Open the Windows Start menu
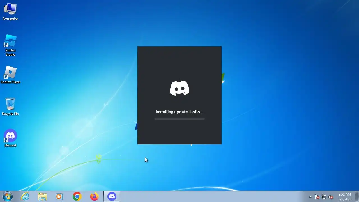Viewport: 359px width, 202px height. 7,196
